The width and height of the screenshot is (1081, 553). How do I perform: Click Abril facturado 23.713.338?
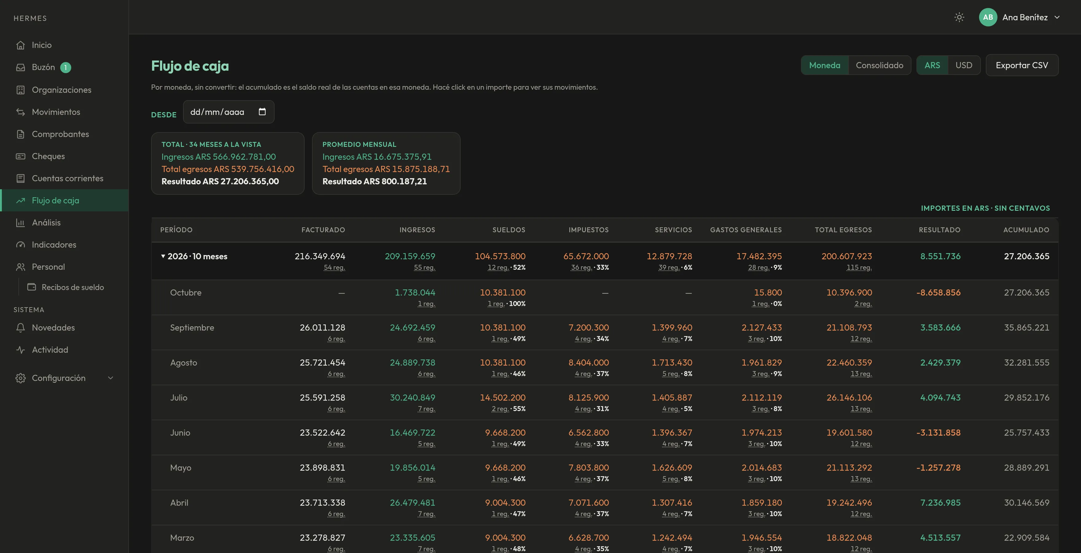click(322, 503)
